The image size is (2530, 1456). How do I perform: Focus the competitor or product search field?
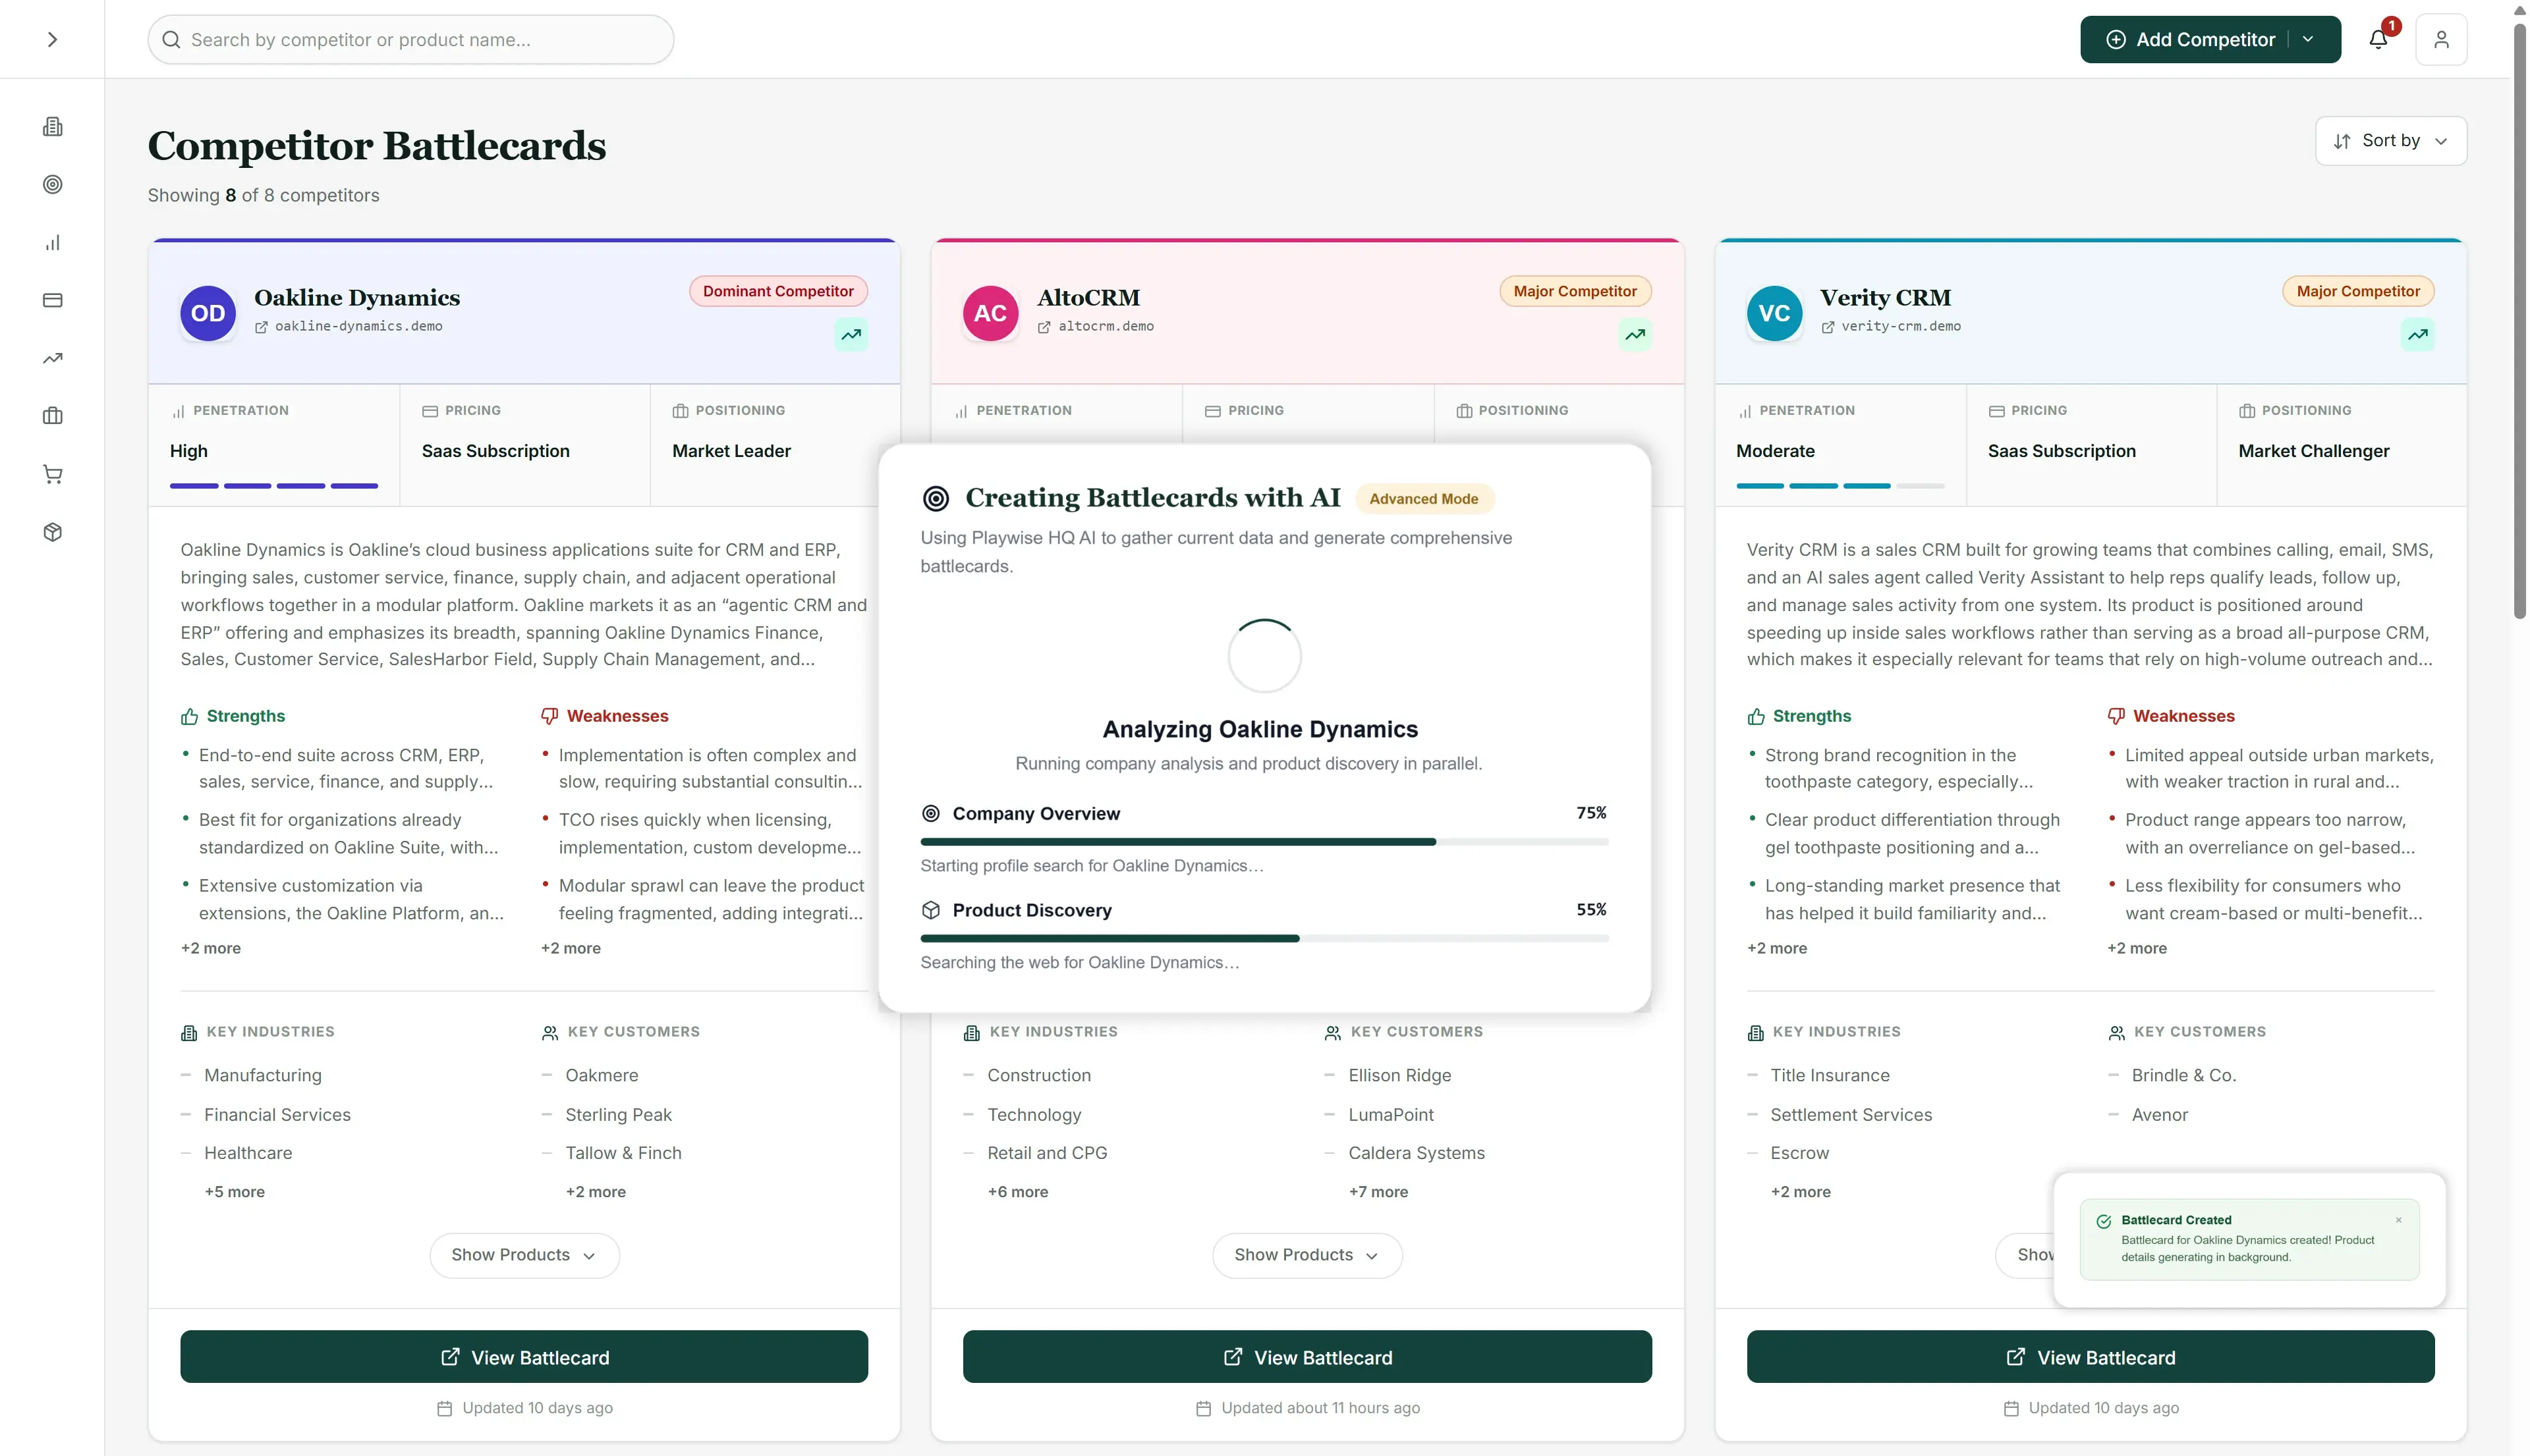click(410, 40)
